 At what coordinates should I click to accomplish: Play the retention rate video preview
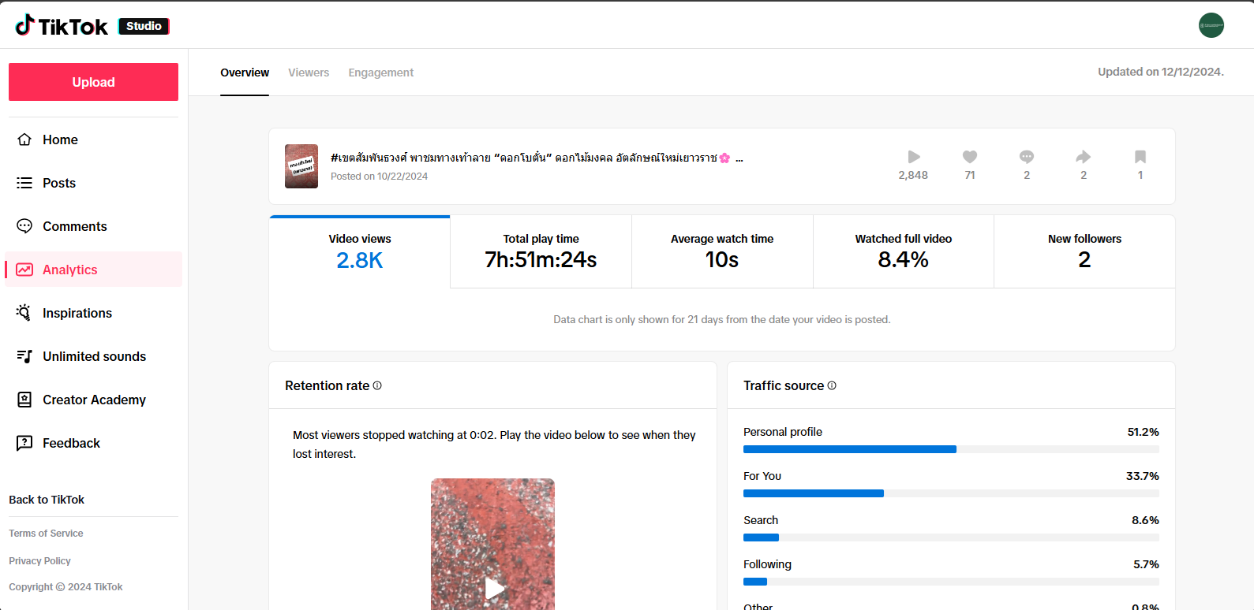pos(494,588)
